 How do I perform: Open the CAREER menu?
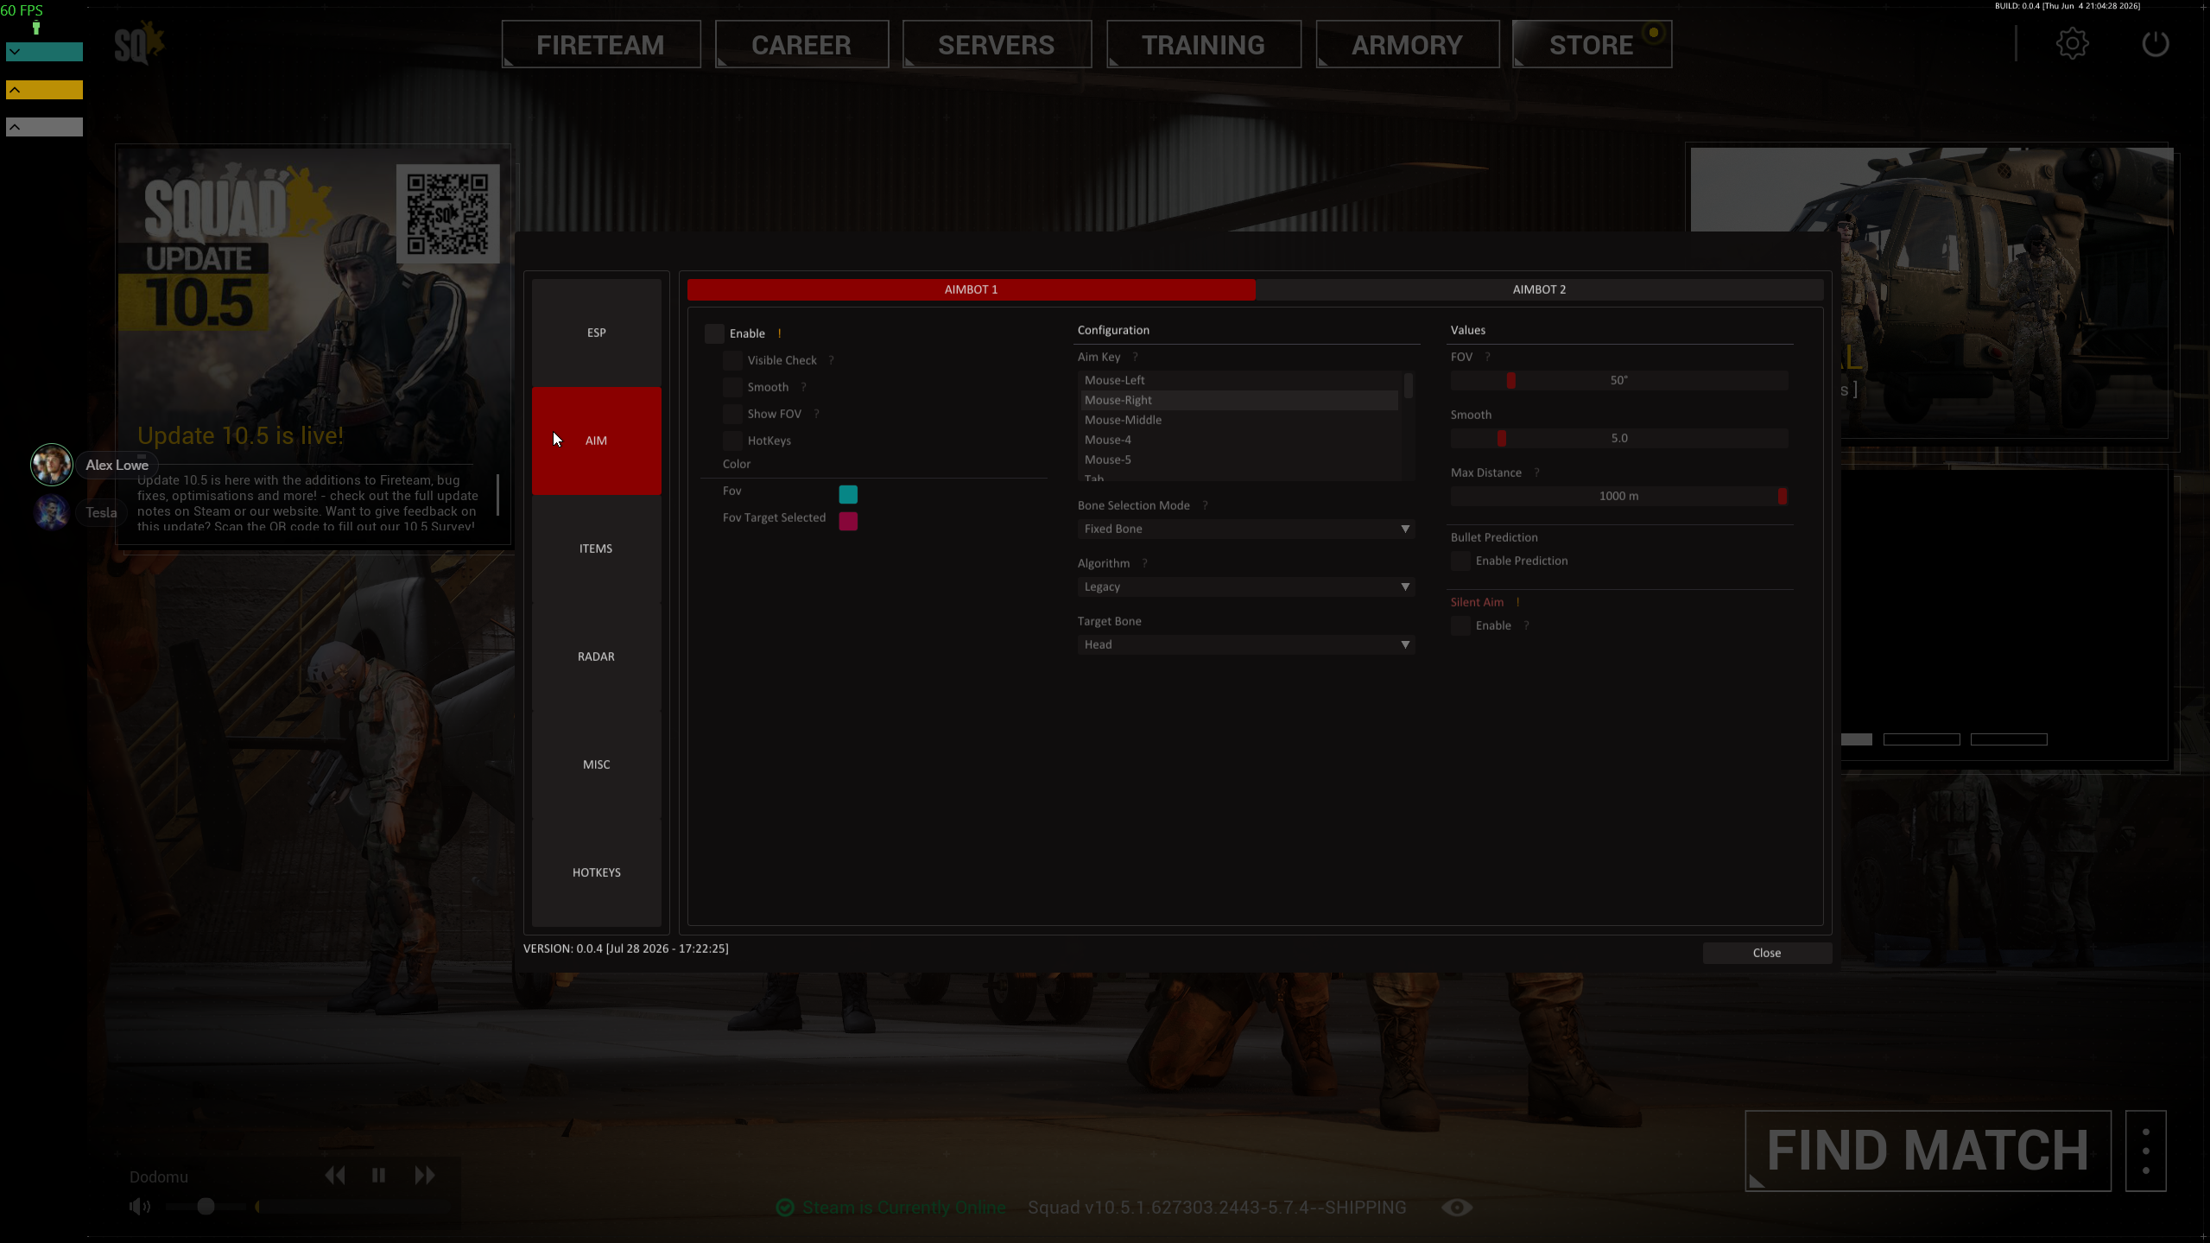coord(801,44)
